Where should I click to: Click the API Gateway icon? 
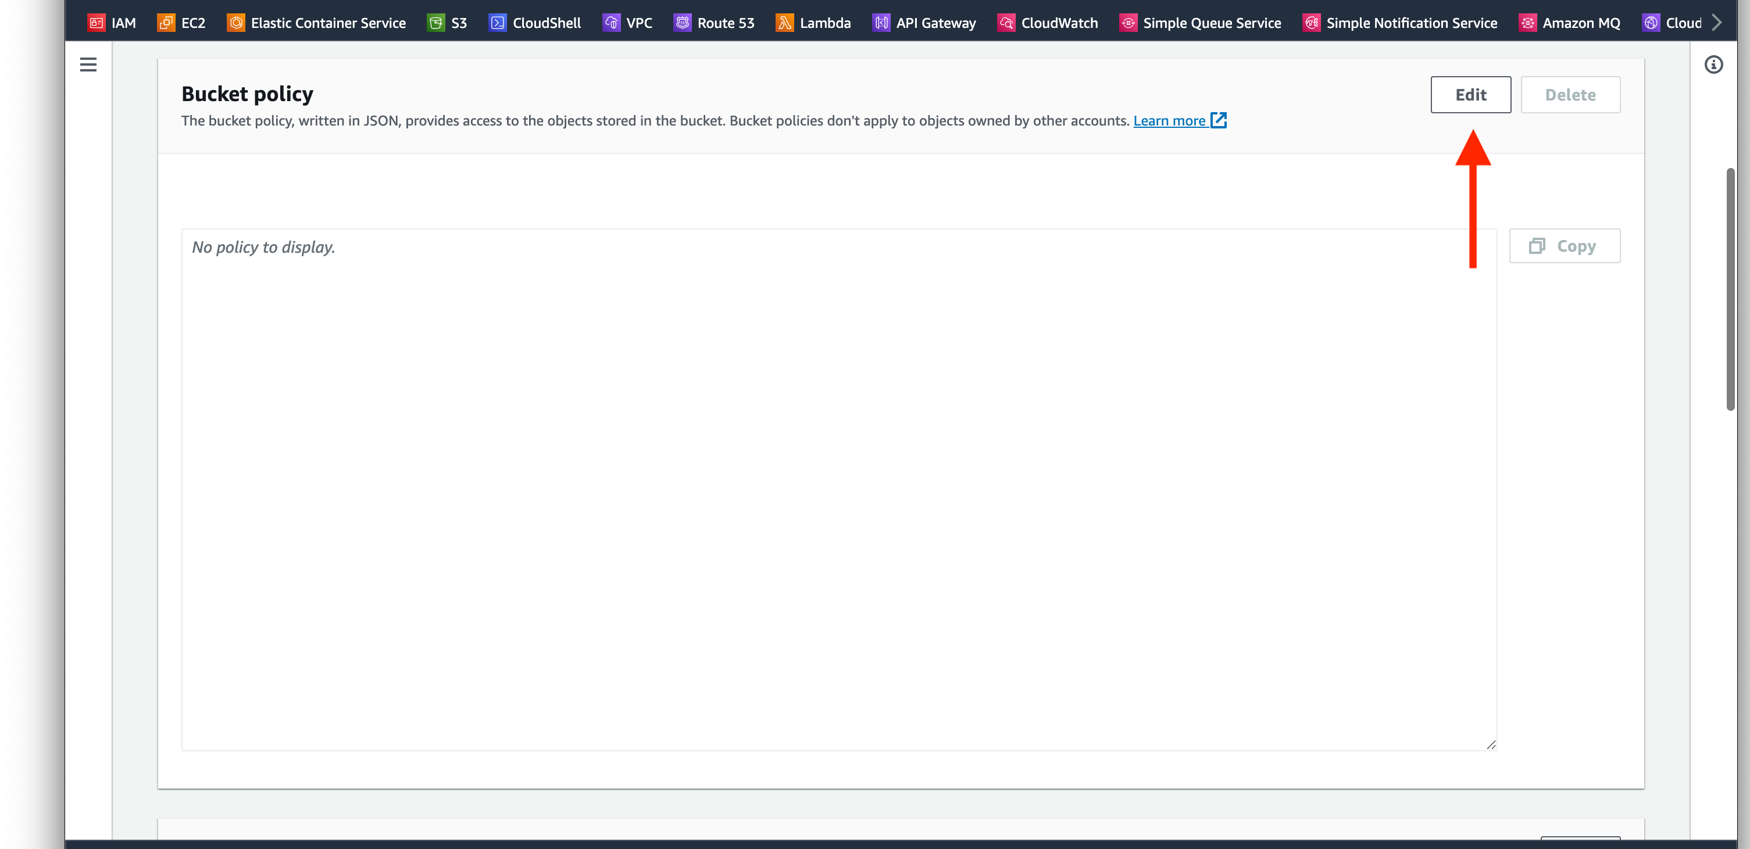tap(881, 23)
